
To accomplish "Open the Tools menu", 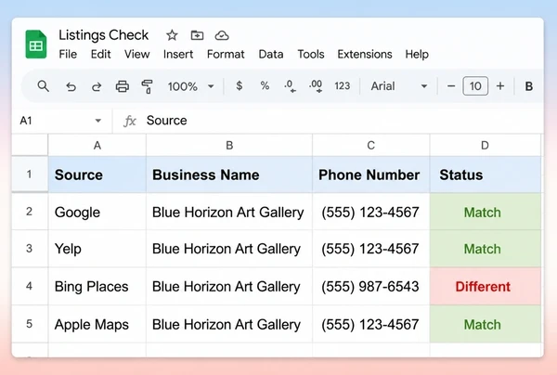I will [x=311, y=55].
